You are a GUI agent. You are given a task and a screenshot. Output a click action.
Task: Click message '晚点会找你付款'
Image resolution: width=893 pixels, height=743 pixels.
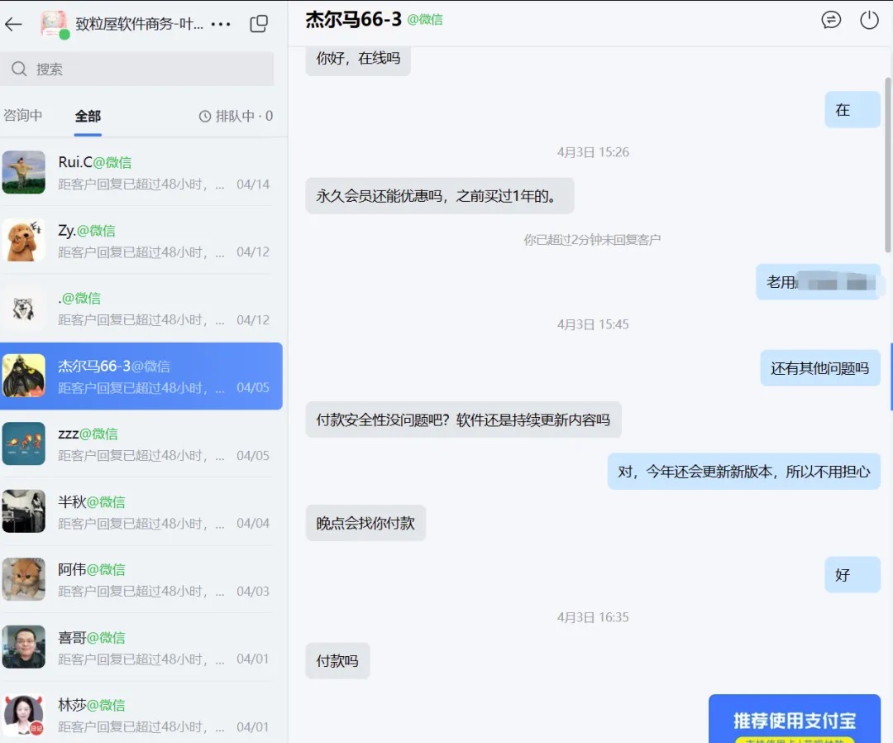tap(365, 523)
